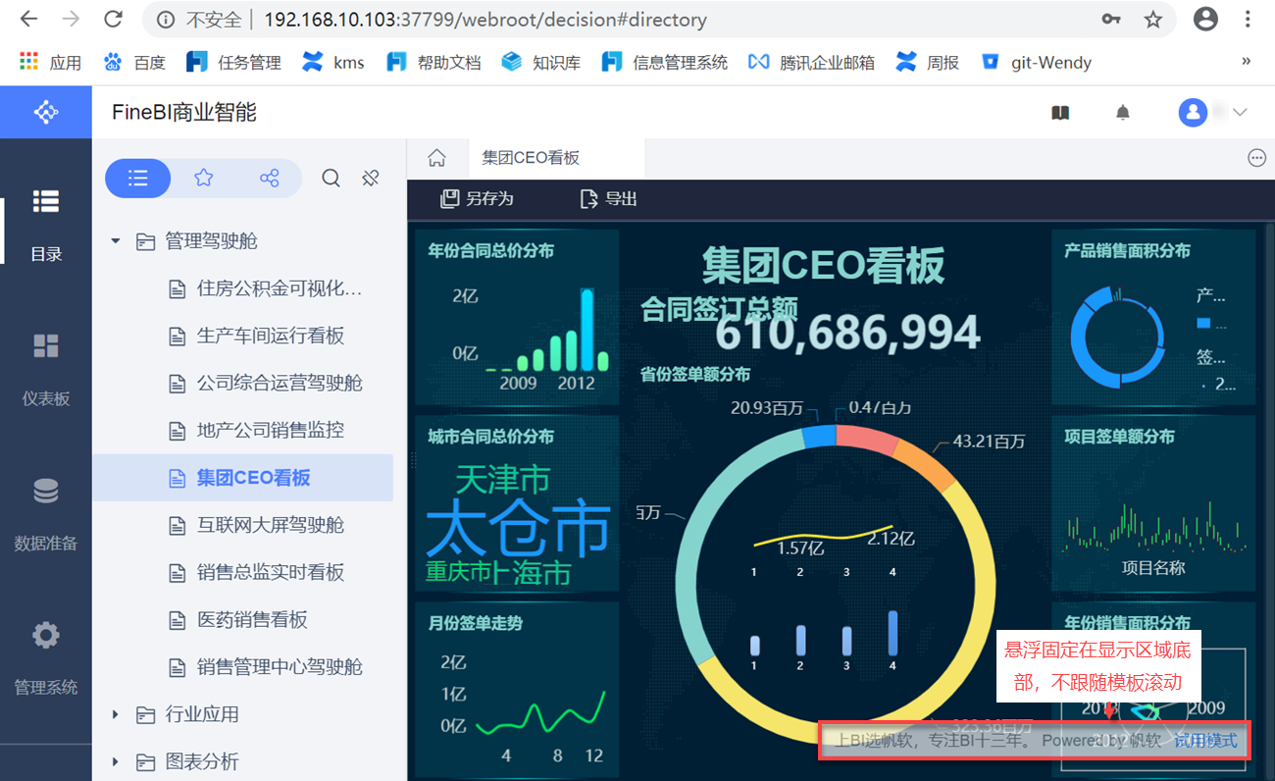Open the 帮助文档 bookmark

pos(433,62)
